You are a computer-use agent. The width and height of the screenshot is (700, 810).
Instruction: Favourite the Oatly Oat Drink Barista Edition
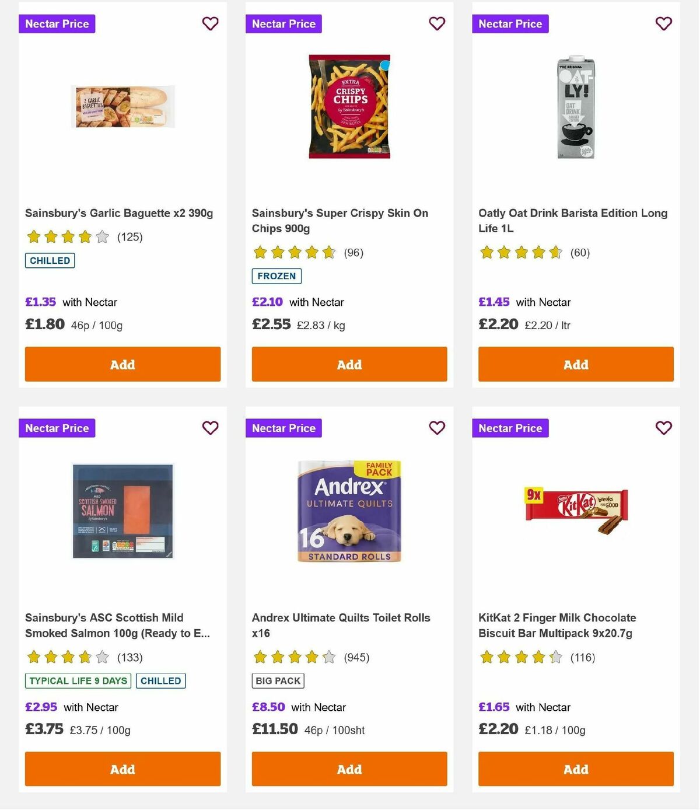point(663,23)
